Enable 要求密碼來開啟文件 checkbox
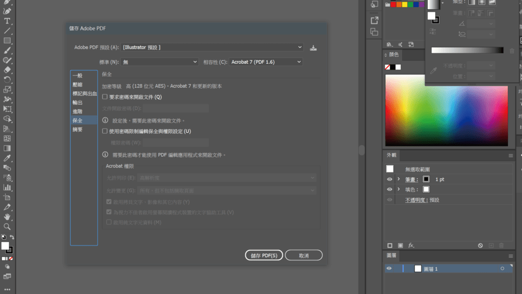Screen dimensions: 522x294 [x=105, y=96]
